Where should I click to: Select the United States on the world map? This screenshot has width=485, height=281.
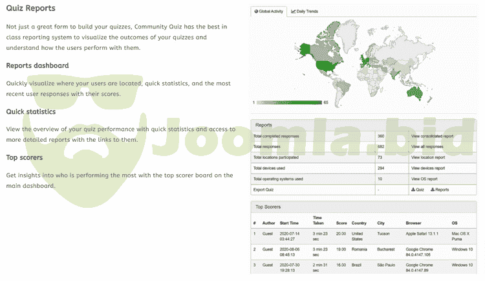click(326, 66)
